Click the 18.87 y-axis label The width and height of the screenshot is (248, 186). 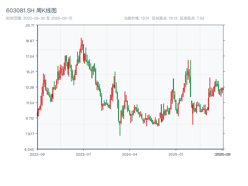coord(30,41)
